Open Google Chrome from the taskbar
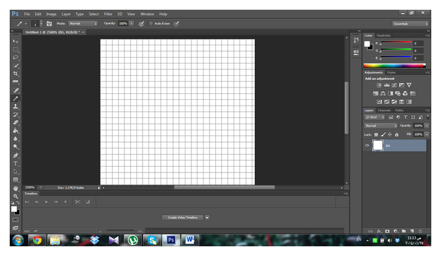Screen dimensions: 441x256 click(37, 240)
